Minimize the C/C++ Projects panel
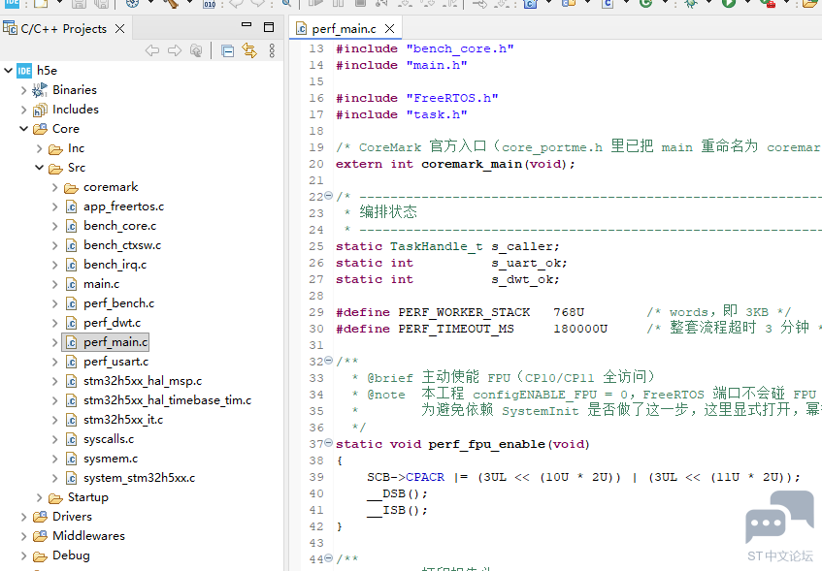Image resolution: width=822 pixels, height=571 pixels. pos(247,24)
